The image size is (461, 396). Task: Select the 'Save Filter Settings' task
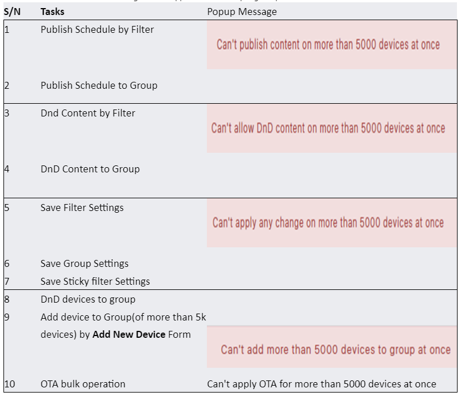tap(82, 208)
